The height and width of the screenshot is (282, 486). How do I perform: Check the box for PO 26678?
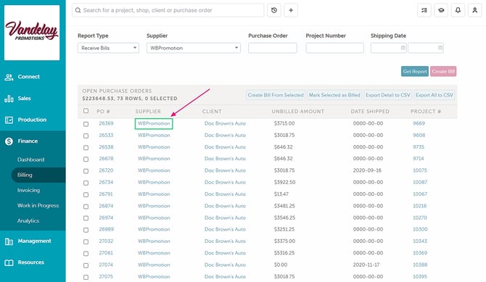pyautogui.click(x=86, y=159)
